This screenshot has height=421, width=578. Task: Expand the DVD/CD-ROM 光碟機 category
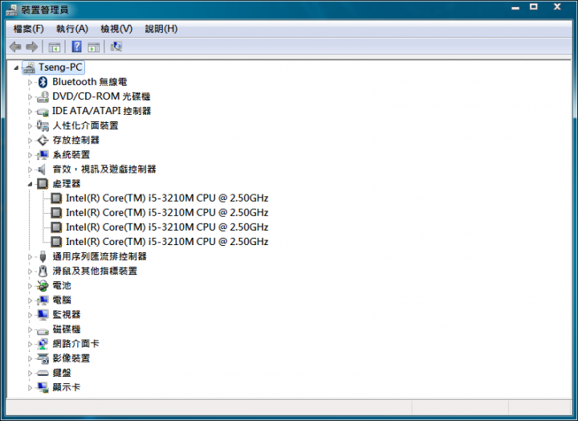pyautogui.click(x=31, y=97)
